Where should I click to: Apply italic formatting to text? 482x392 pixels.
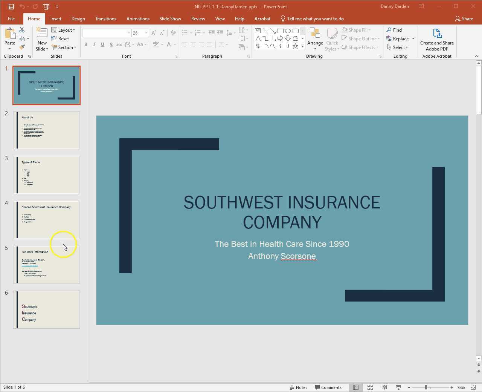point(94,44)
